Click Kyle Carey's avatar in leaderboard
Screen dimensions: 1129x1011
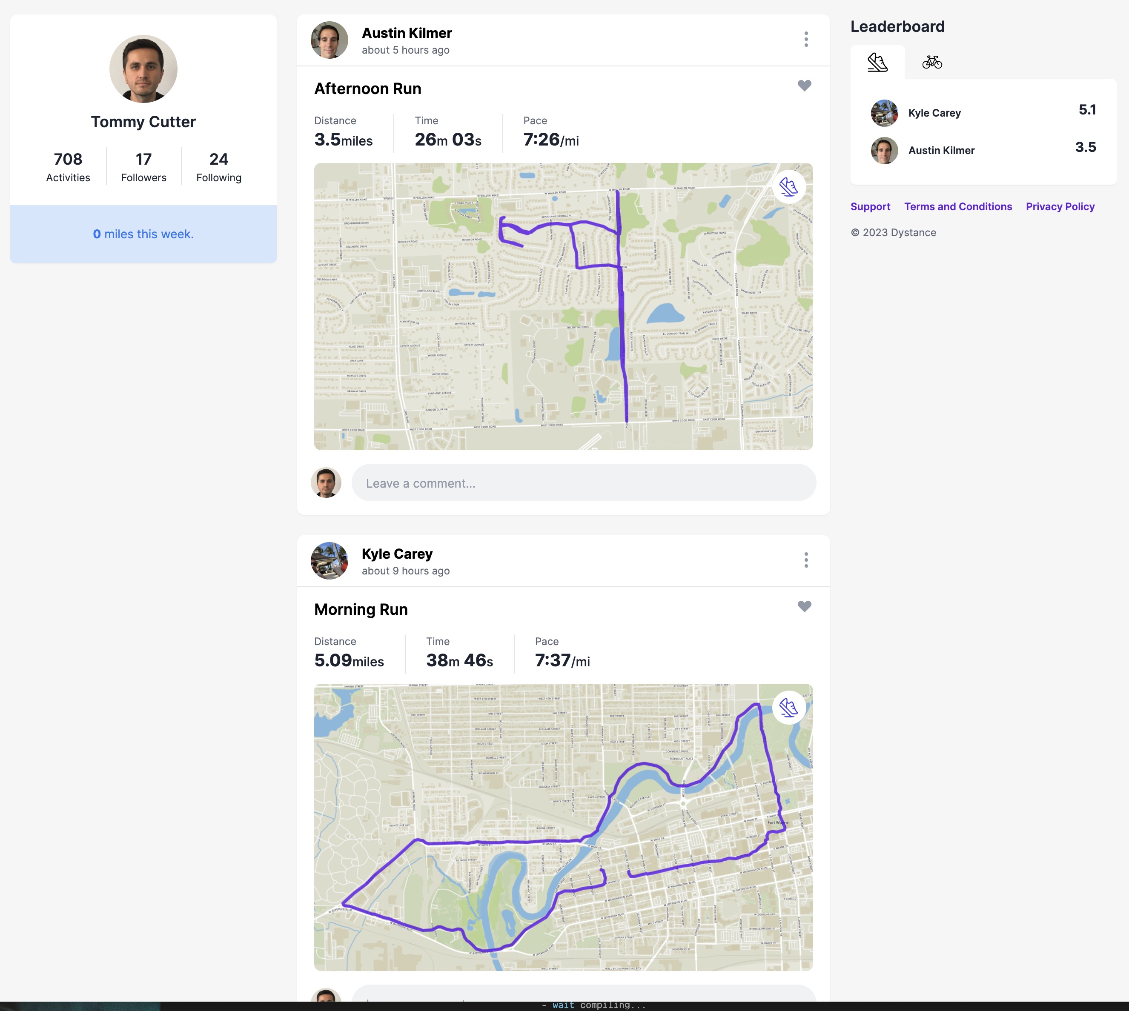884,113
